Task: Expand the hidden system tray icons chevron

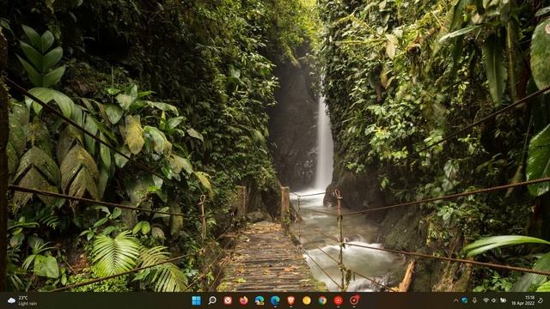Action: [x=455, y=300]
